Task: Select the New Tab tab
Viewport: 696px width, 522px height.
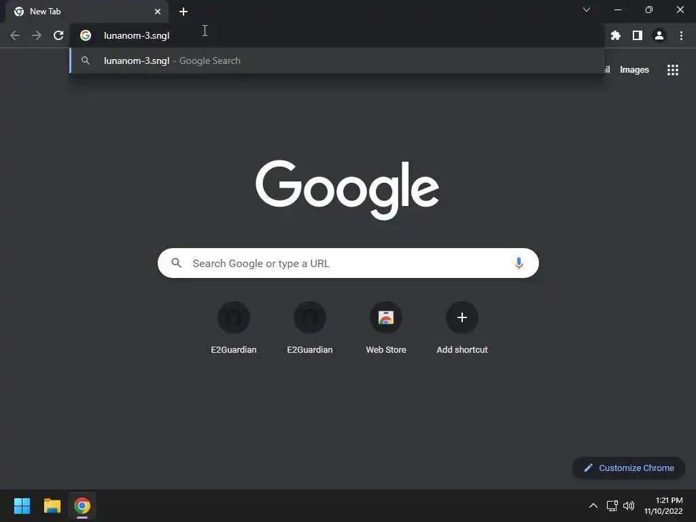Action: 86,12
